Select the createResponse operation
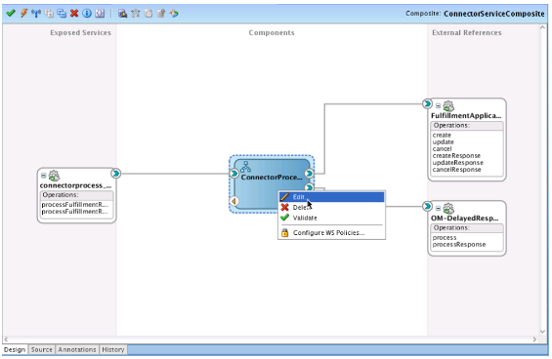Image resolution: width=552 pixels, height=359 pixels. tap(456, 156)
